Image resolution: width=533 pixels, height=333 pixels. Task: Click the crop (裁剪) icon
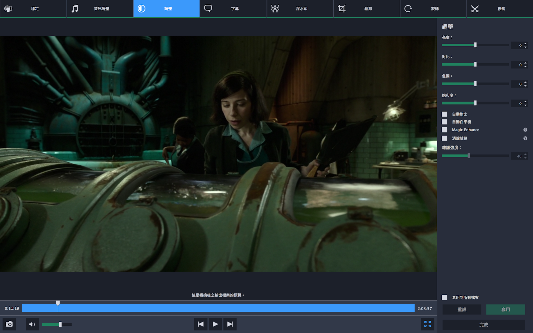341,8
